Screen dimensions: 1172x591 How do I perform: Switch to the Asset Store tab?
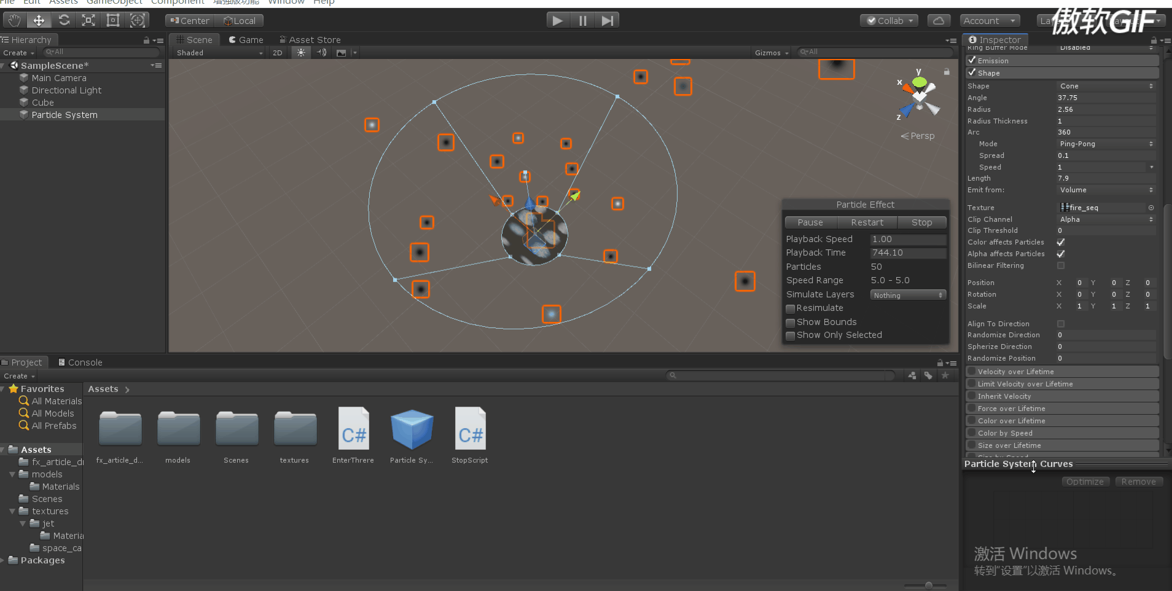pyautogui.click(x=310, y=40)
